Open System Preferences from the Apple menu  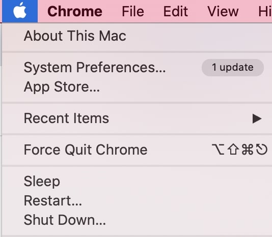coord(95,68)
